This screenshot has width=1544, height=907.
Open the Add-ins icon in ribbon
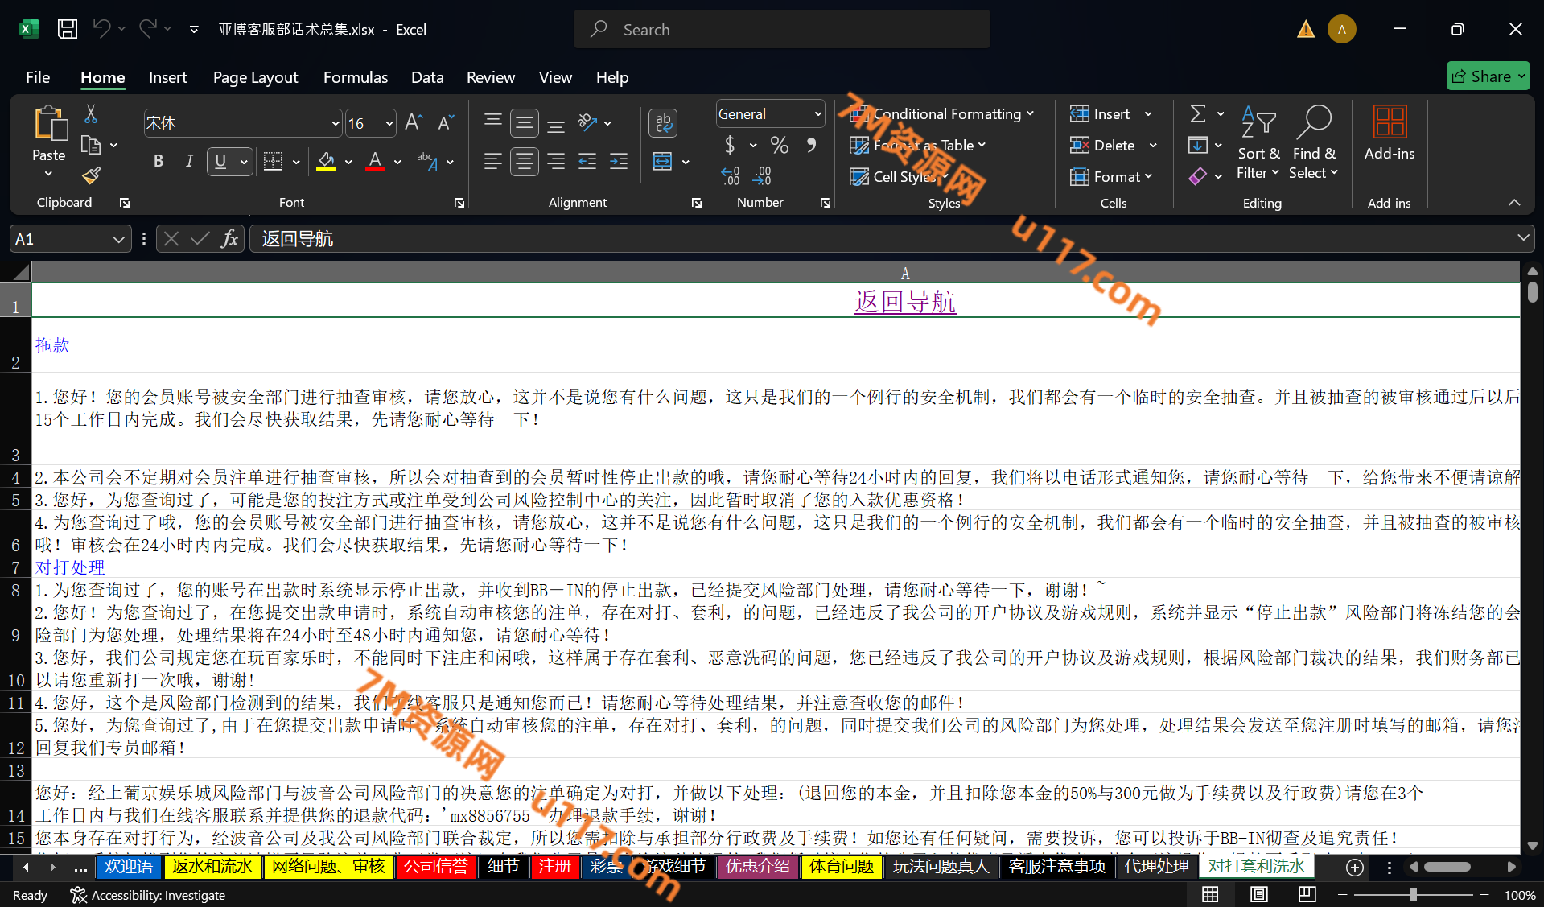click(1389, 133)
